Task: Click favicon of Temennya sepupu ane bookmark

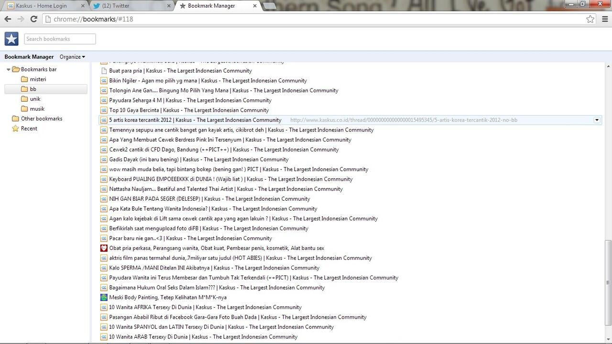Action: (x=104, y=130)
